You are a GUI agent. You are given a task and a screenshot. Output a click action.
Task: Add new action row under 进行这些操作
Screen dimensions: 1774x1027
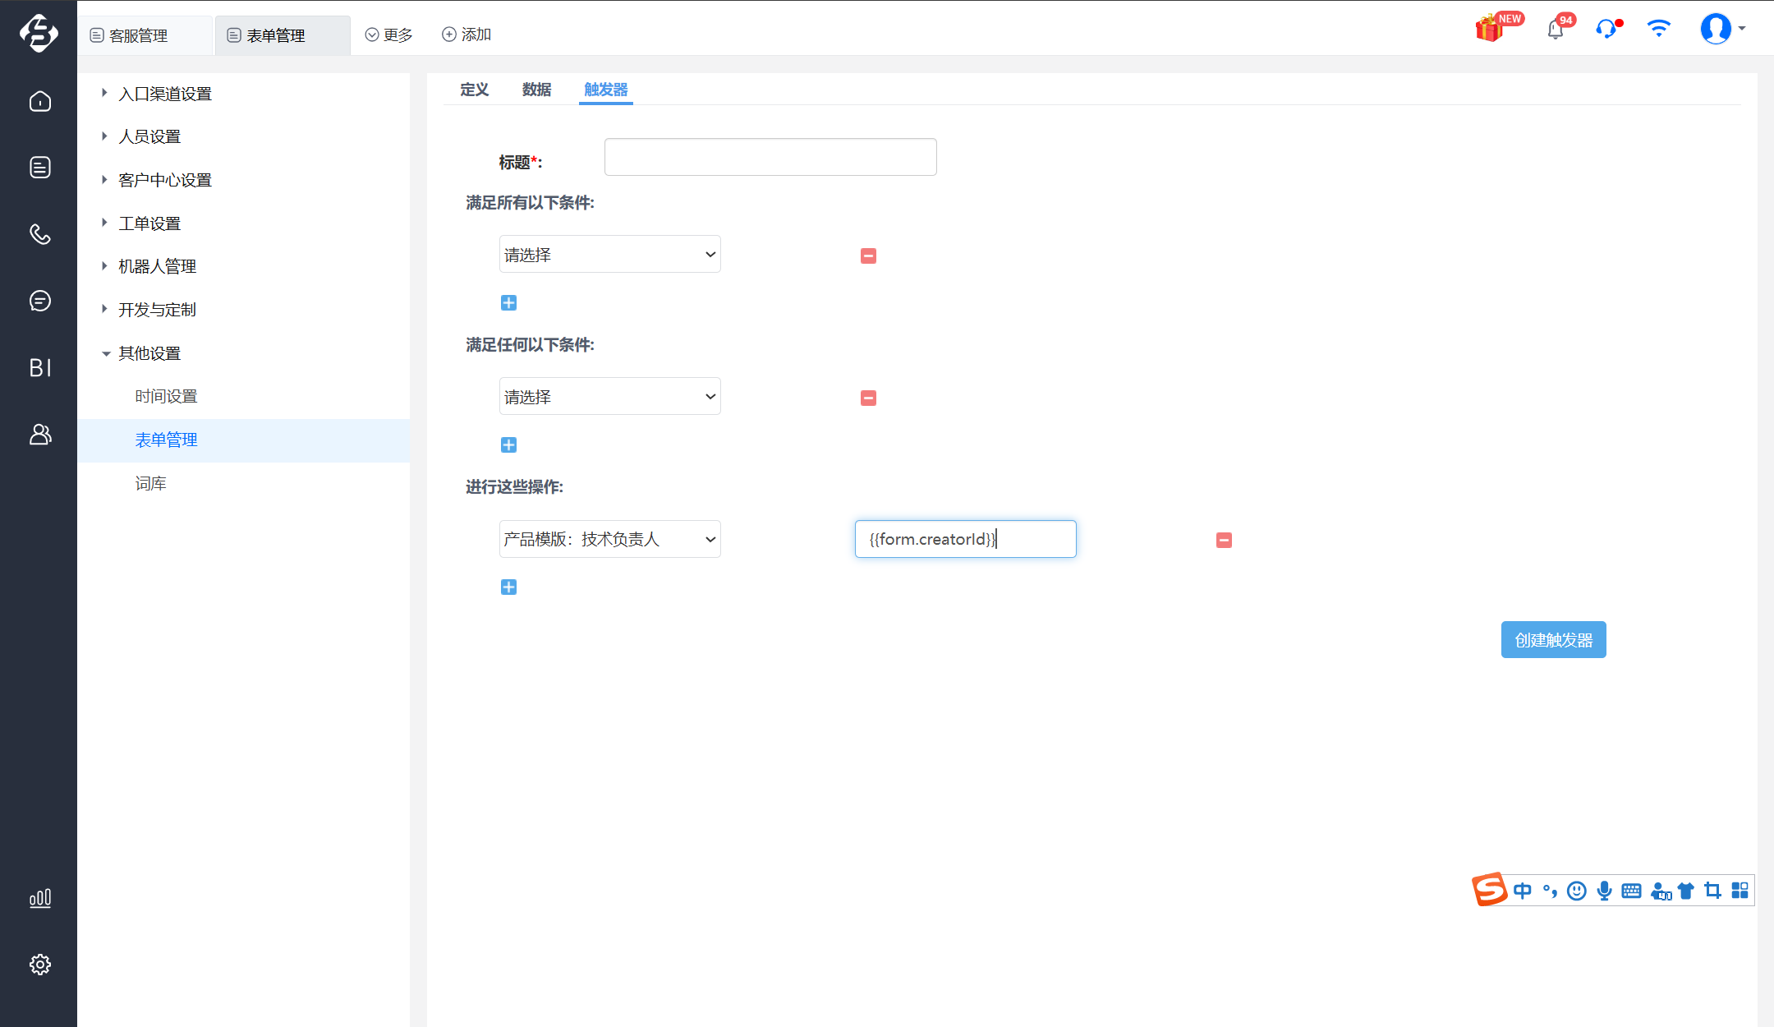click(508, 587)
